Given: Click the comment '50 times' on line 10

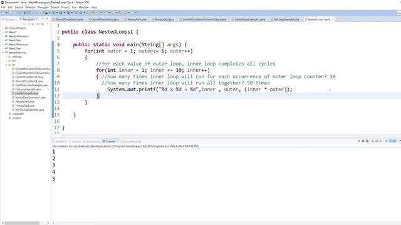Looking at the screenshot, I should click(258, 83).
